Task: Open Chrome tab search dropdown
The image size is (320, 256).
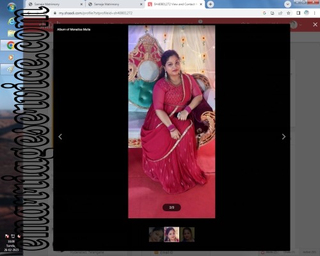Action: (x=287, y=4)
